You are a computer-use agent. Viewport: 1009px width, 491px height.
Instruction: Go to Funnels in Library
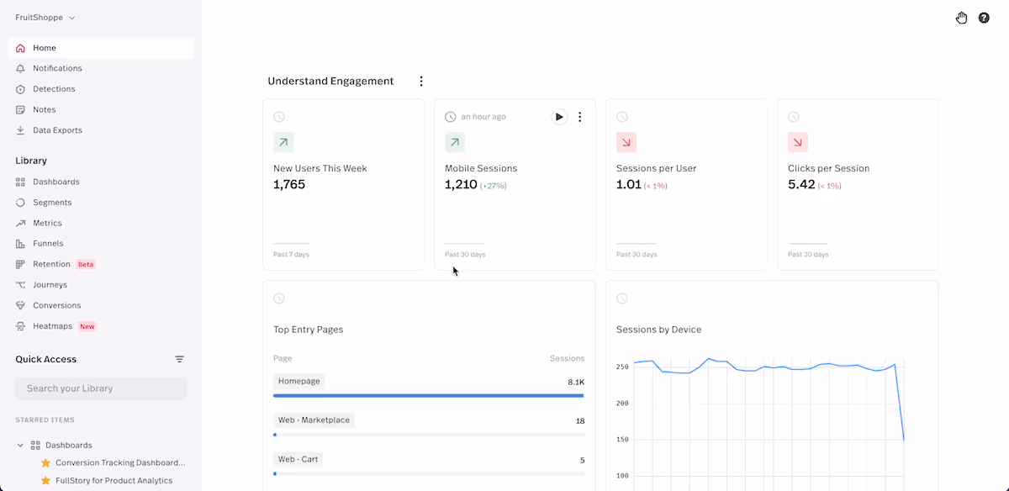(x=48, y=244)
